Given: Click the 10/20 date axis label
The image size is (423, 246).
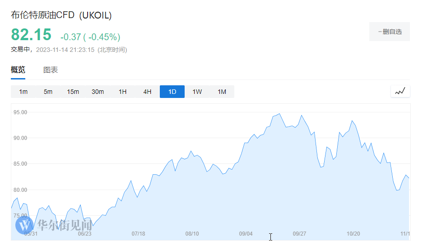Looking at the screenshot, I should tap(353, 233).
